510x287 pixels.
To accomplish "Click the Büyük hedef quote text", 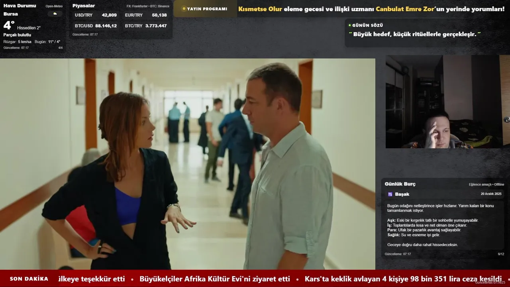I will pos(415,34).
